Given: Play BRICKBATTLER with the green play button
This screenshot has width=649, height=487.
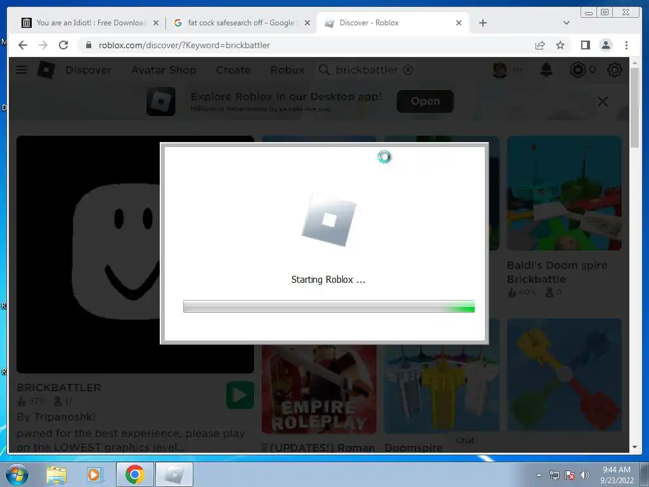Looking at the screenshot, I should 240,395.
